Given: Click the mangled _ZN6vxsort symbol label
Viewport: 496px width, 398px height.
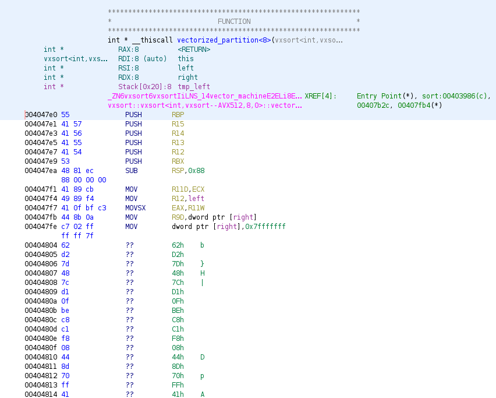Looking at the screenshot, I should click(x=205, y=96).
